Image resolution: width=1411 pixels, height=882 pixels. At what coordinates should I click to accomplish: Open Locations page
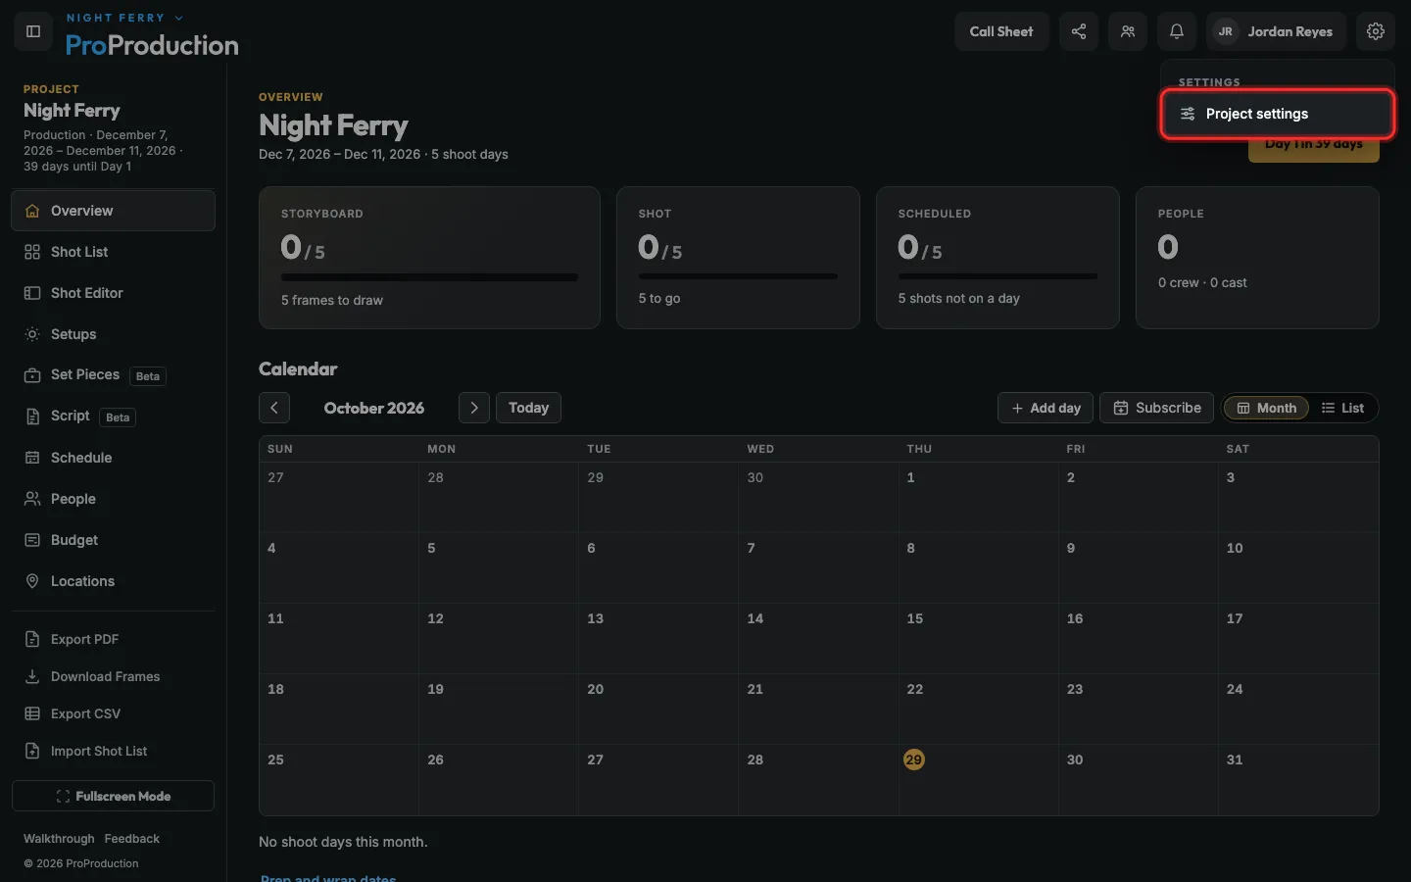(x=113, y=581)
